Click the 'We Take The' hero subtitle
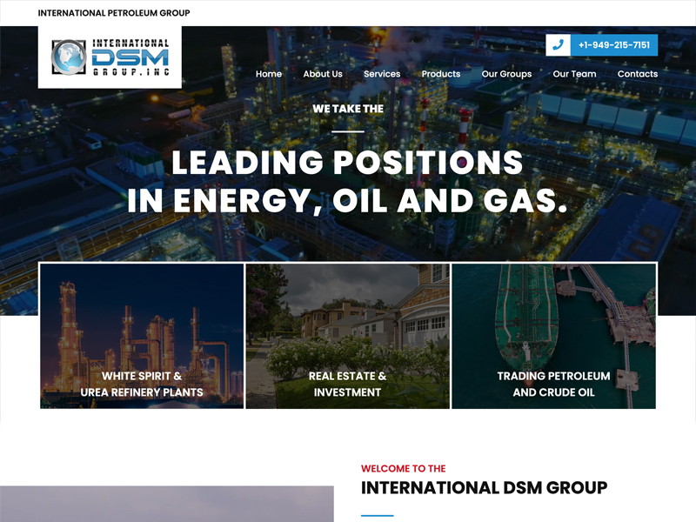 point(348,109)
